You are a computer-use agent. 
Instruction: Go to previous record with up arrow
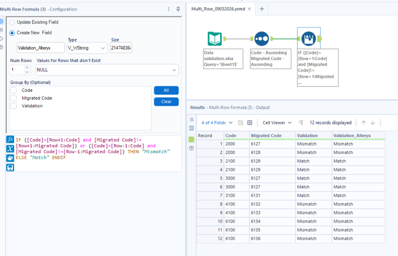363,123
